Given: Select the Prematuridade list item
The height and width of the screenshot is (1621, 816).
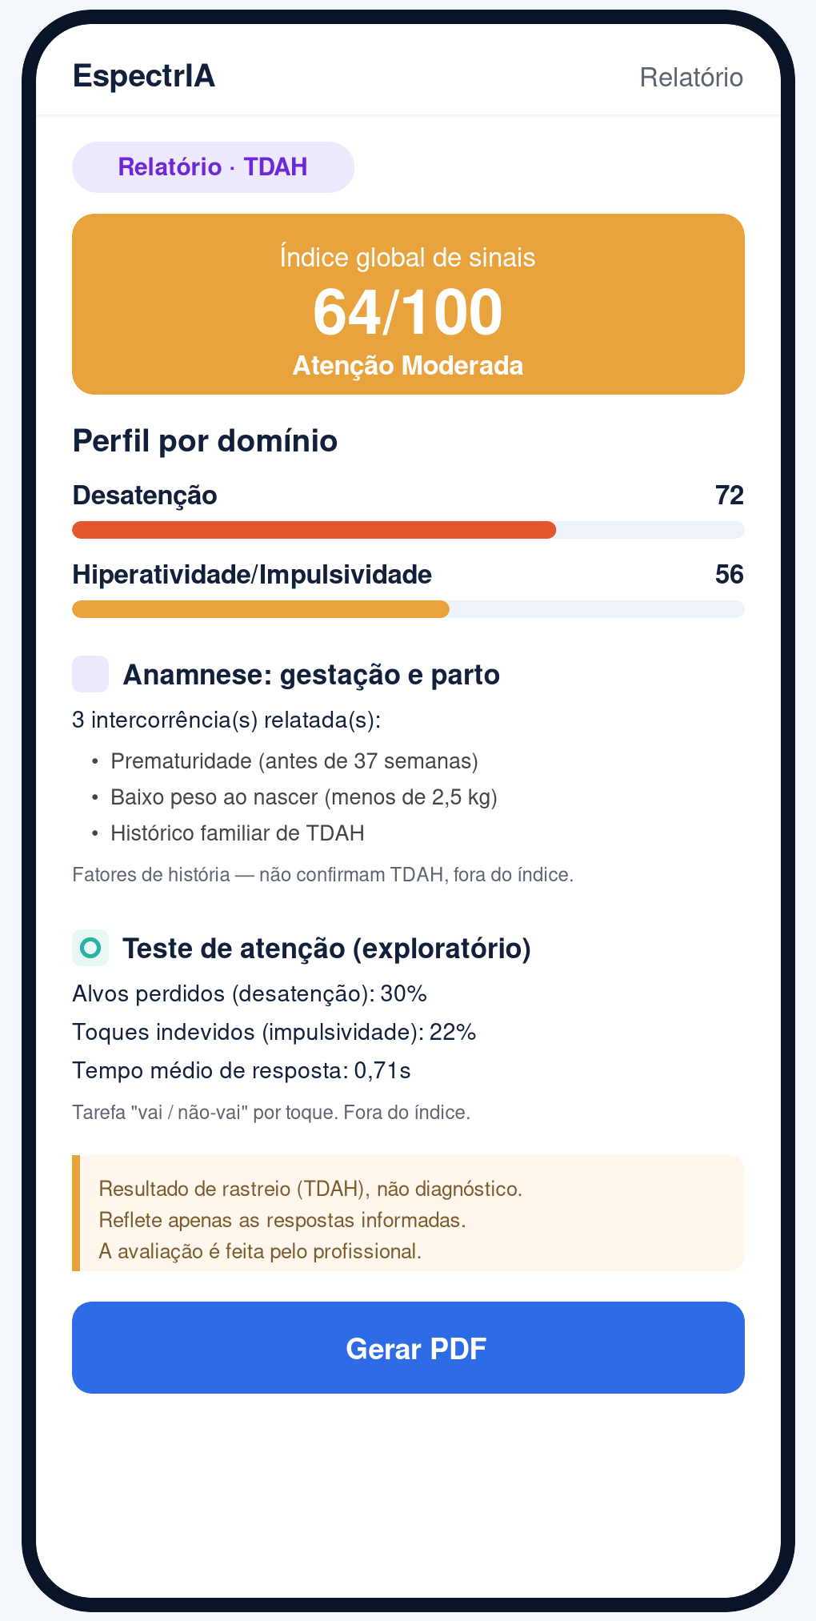Looking at the screenshot, I should tap(294, 760).
